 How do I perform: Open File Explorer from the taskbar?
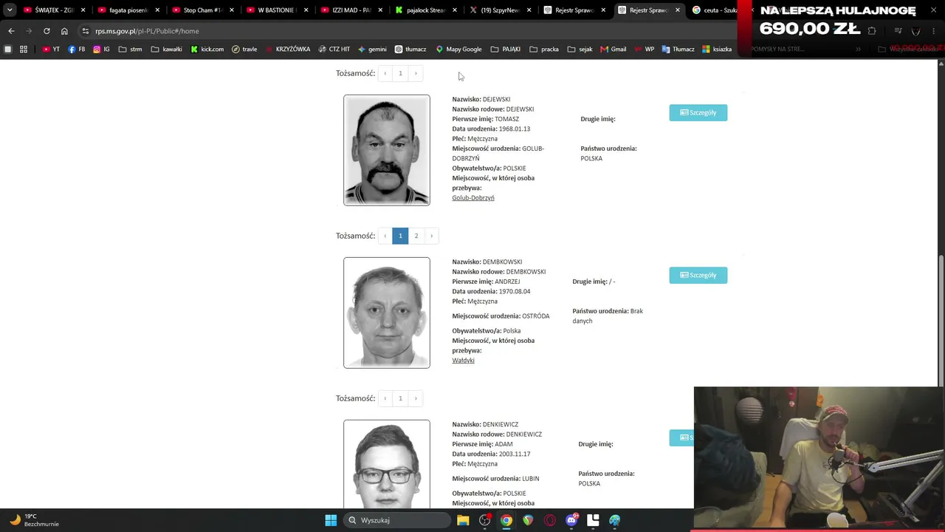pos(463,520)
